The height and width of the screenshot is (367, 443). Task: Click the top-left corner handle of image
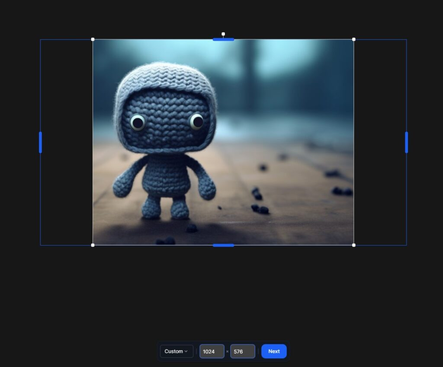pyautogui.click(x=93, y=39)
